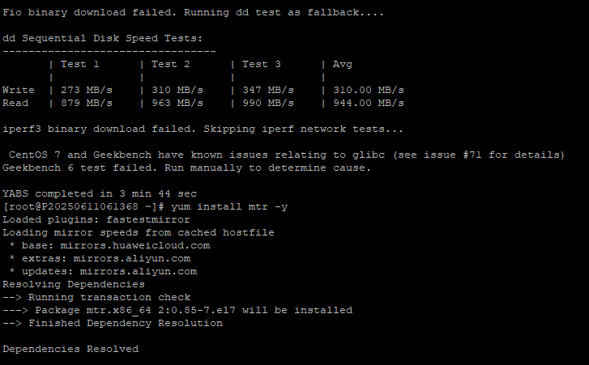
Task: Click the 273 MB/s Write Test 1 value
Action: tap(87, 91)
